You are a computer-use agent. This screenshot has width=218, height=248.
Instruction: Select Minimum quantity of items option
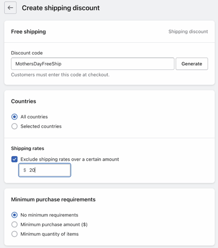15,234
